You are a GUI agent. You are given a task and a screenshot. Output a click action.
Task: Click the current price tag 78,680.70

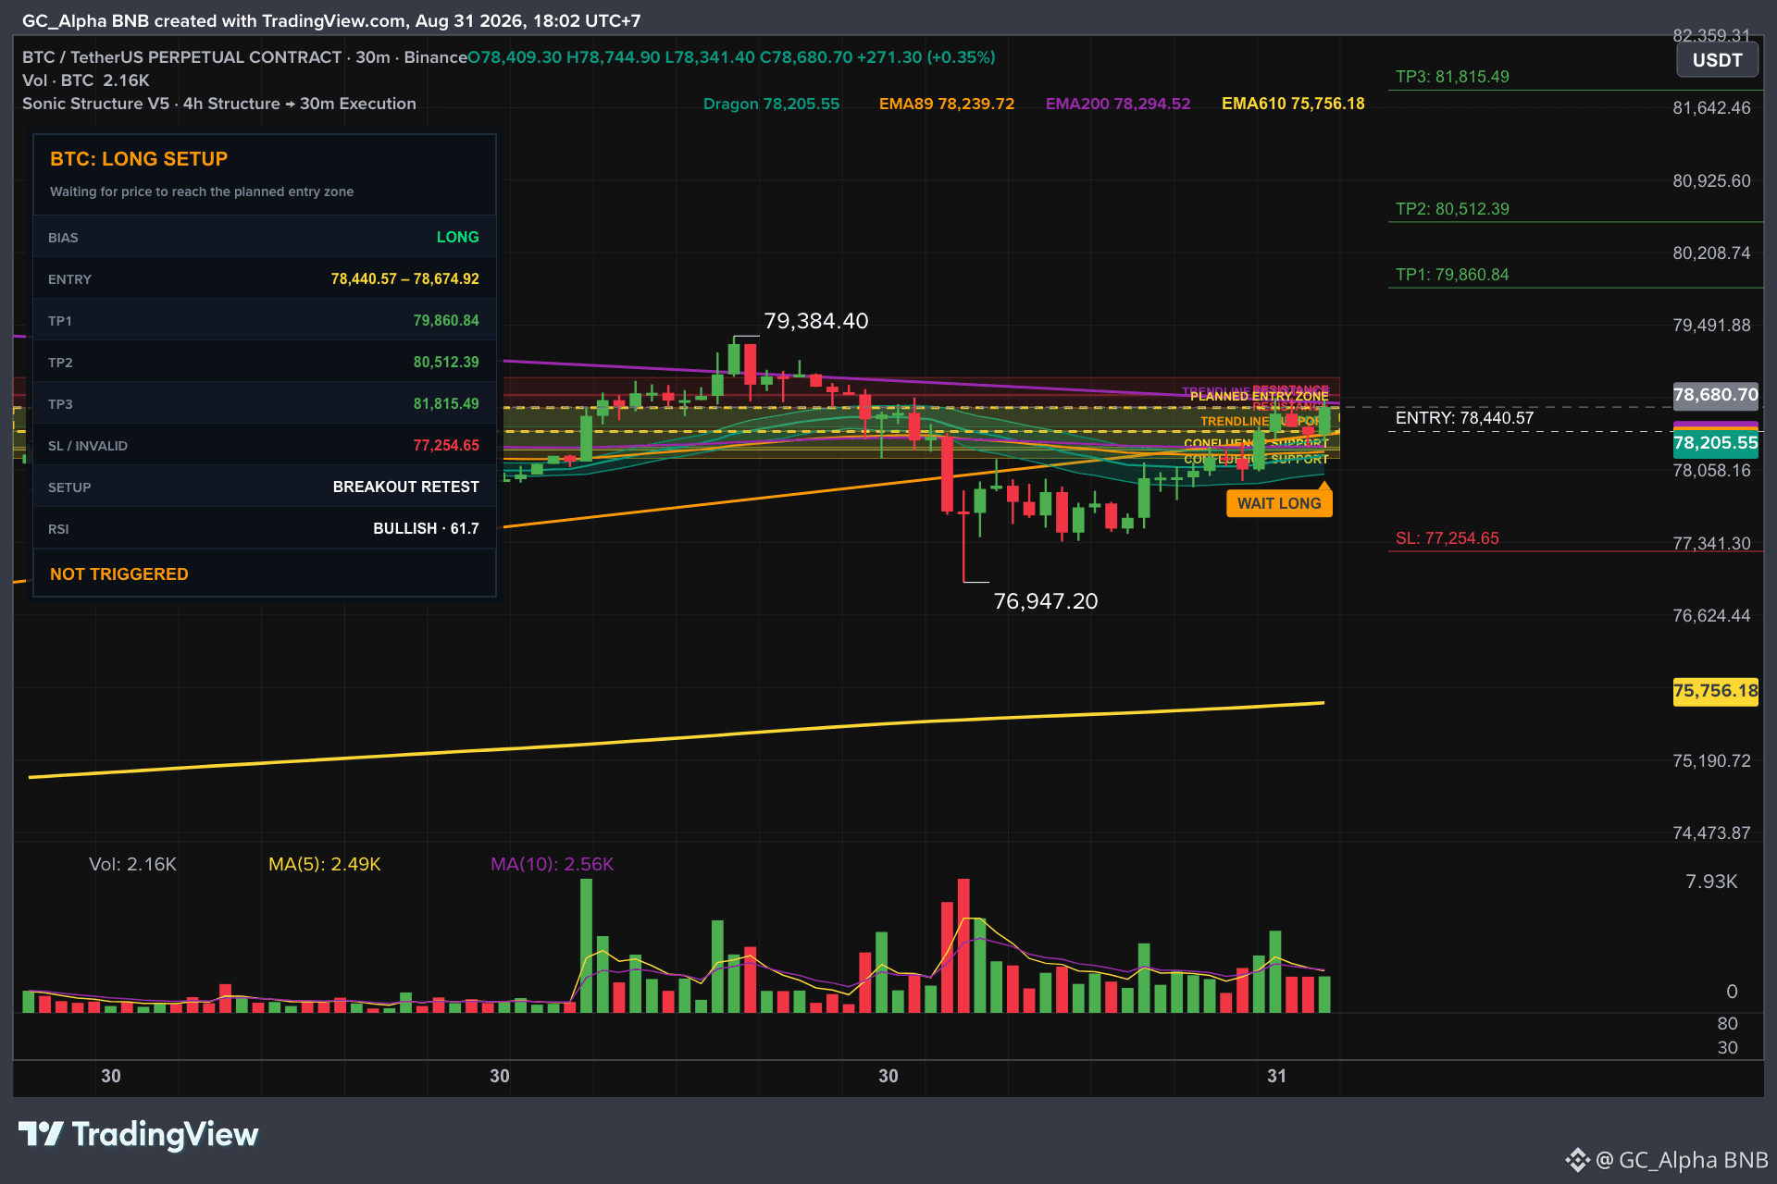click(1715, 395)
